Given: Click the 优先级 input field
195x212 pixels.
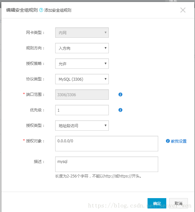Looking at the screenshot, I should (82, 110).
